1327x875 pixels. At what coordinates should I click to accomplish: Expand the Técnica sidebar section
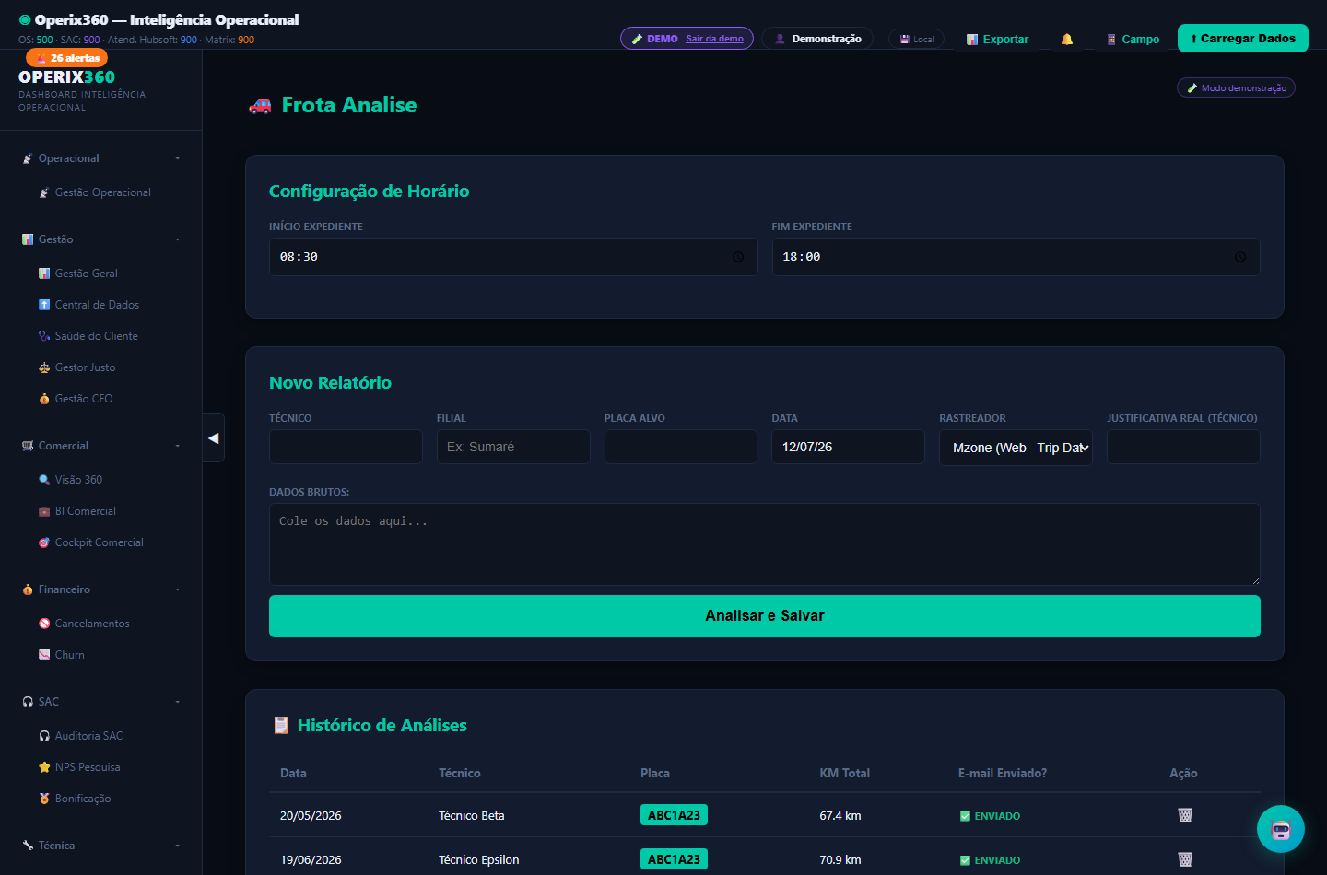(x=101, y=846)
